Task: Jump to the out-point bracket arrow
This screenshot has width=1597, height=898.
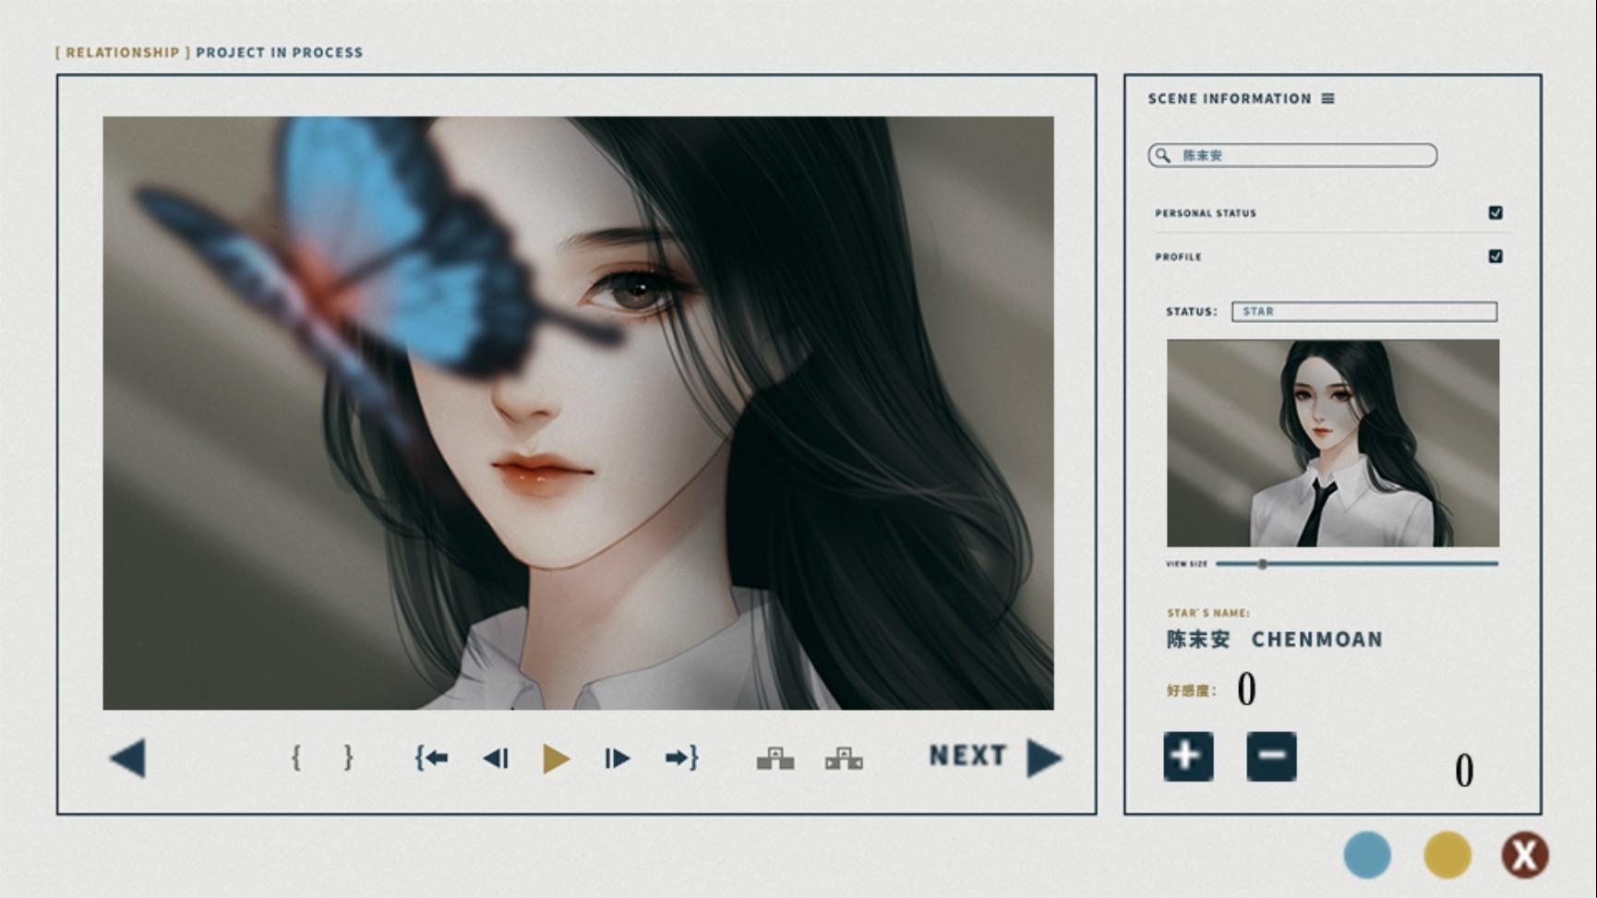Action: pyautogui.click(x=681, y=759)
